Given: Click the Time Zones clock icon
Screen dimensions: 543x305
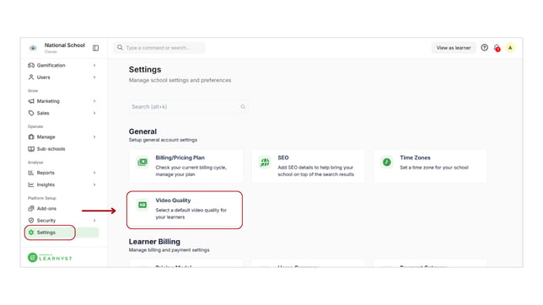Looking at the screenshot, I should click(x=387, y=162).
